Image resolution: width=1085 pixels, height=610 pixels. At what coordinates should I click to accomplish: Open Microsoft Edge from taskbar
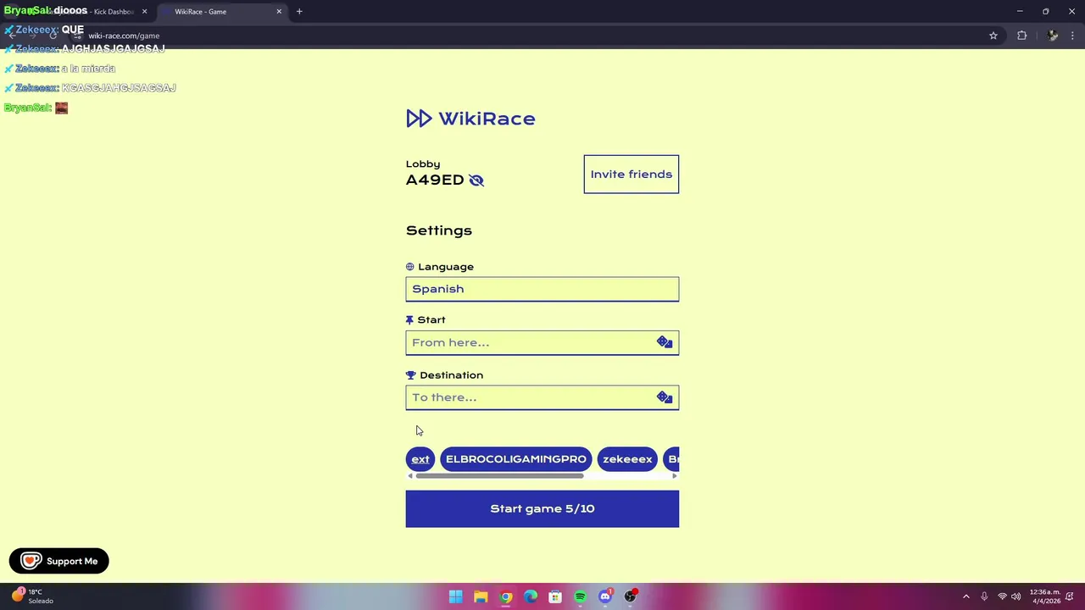[531, 596]
